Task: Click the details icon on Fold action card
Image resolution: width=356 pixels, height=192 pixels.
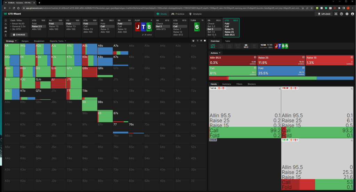Action: click(303, 68)
